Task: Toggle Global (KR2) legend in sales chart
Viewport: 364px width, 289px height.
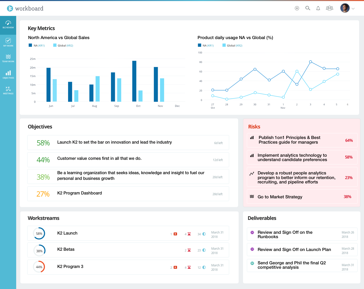Action: coord(63,45)
